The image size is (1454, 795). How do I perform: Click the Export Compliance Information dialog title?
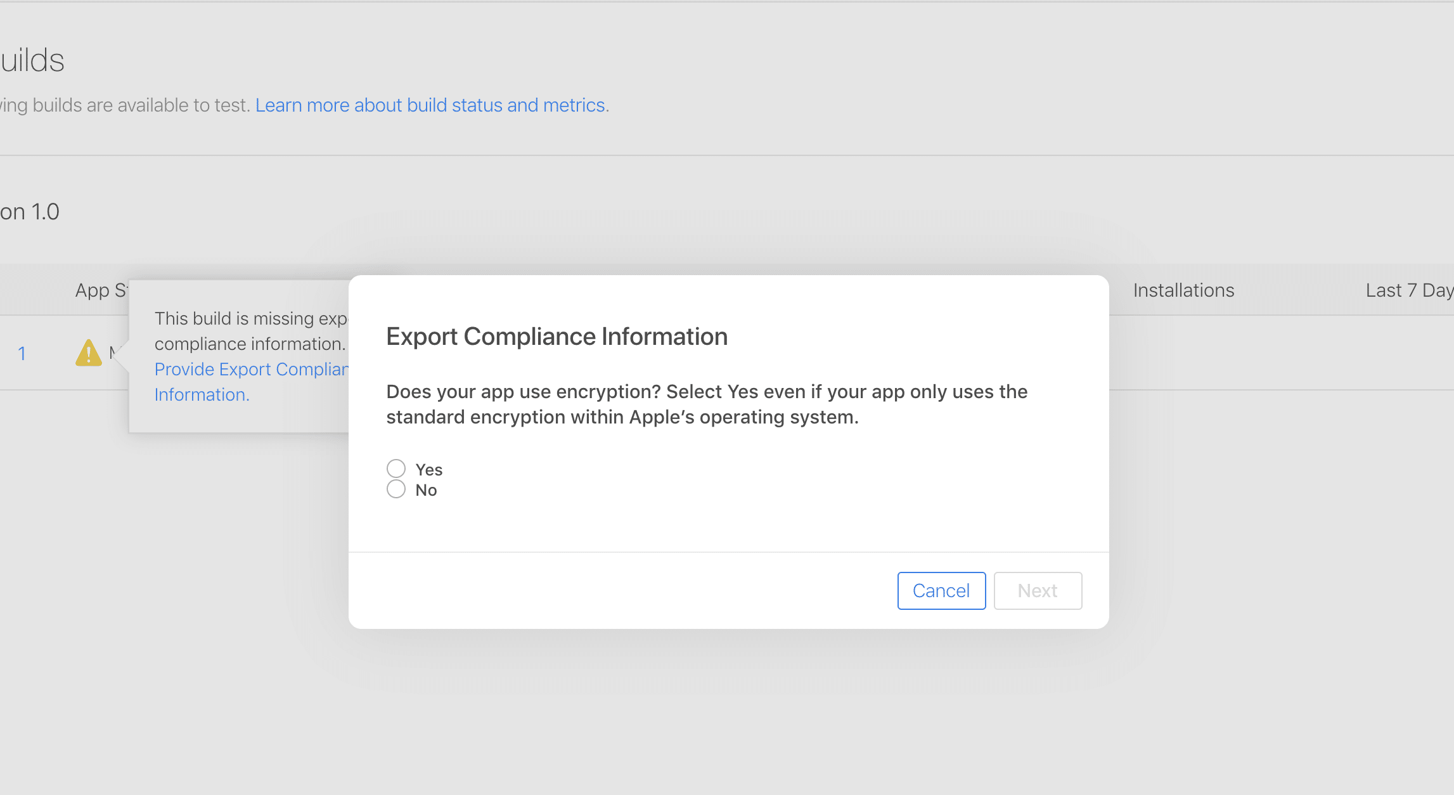click(x=557, y=337)
